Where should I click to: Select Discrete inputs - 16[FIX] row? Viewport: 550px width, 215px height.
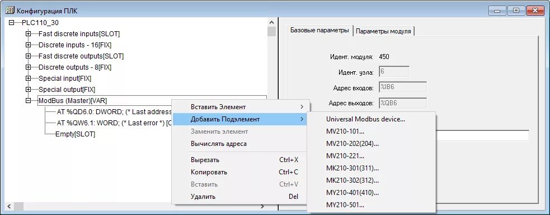click(x=75, y=45)
